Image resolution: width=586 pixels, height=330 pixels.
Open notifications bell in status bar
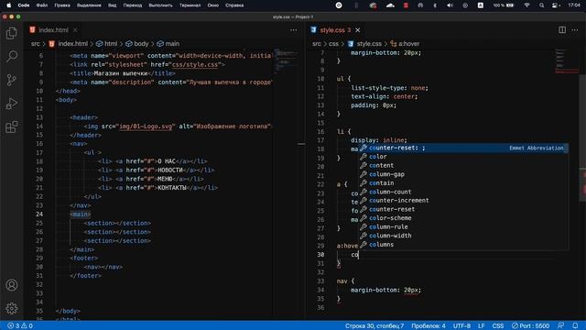coord(575,326)
